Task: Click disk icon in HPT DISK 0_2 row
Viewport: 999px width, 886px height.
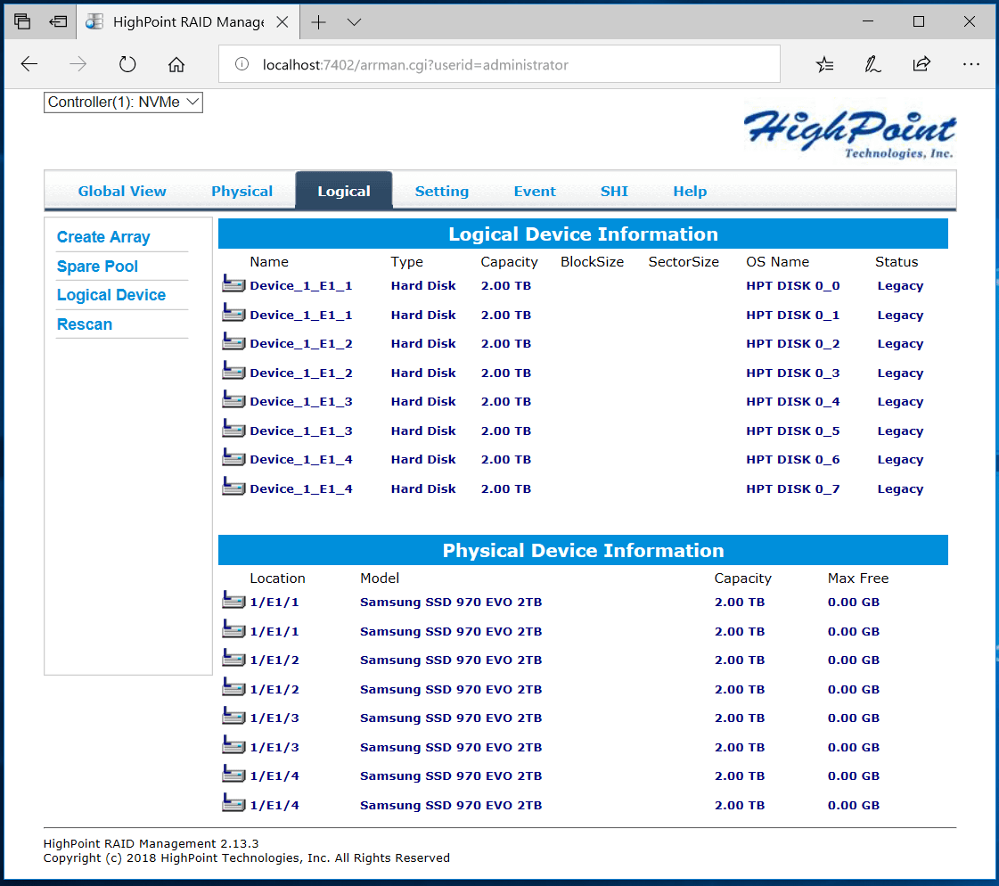Action: pos(233,341)
